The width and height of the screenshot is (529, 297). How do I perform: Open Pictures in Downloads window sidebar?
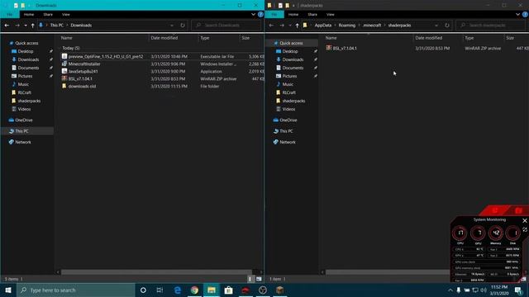tap(25, 76)
